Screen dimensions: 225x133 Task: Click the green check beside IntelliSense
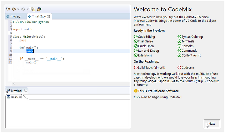[136, 41]
